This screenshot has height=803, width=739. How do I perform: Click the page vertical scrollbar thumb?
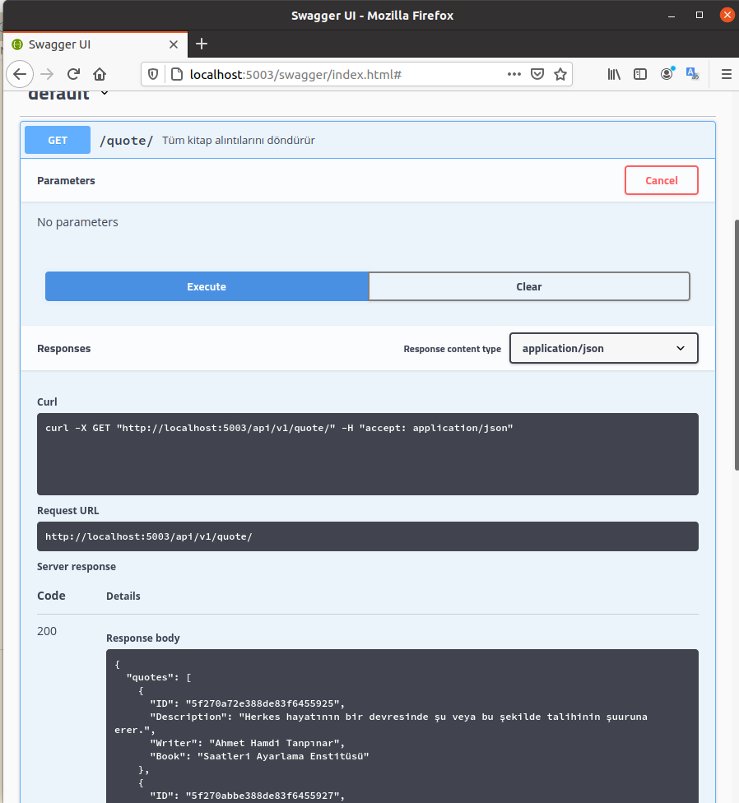point(735,346)
